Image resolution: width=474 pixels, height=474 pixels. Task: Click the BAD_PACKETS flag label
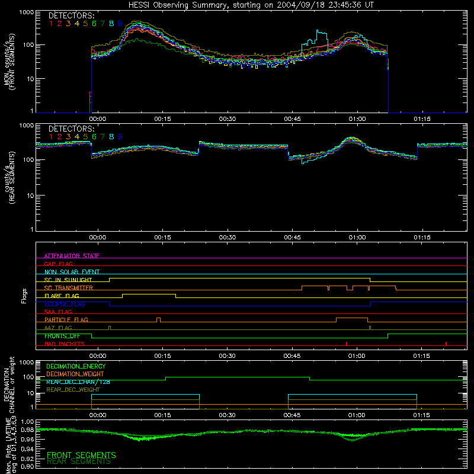tap(65, 344)
